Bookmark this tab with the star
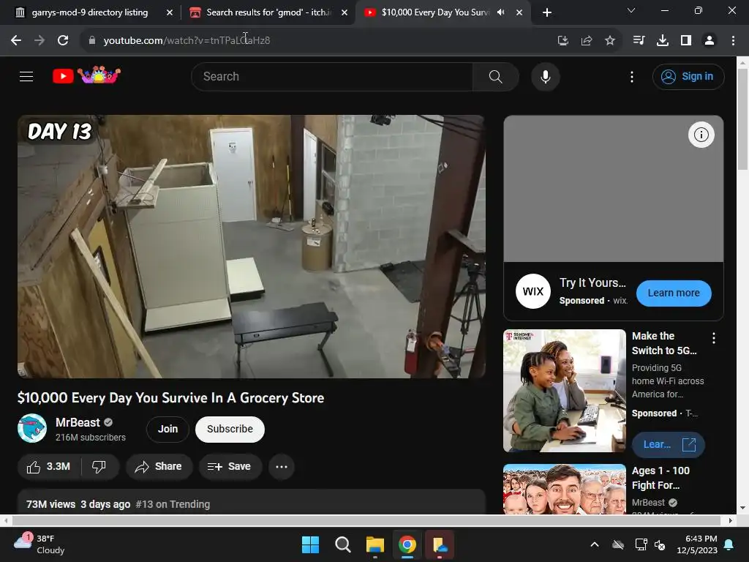The height and width of the screenshot is (562, 749). point(610,41)
